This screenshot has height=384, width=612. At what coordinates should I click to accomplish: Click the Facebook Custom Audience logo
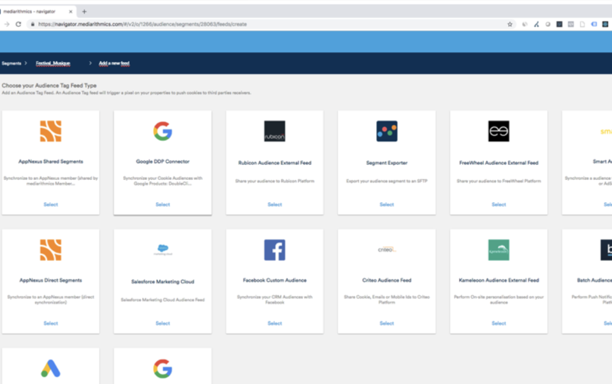click(x=274, y=249)
